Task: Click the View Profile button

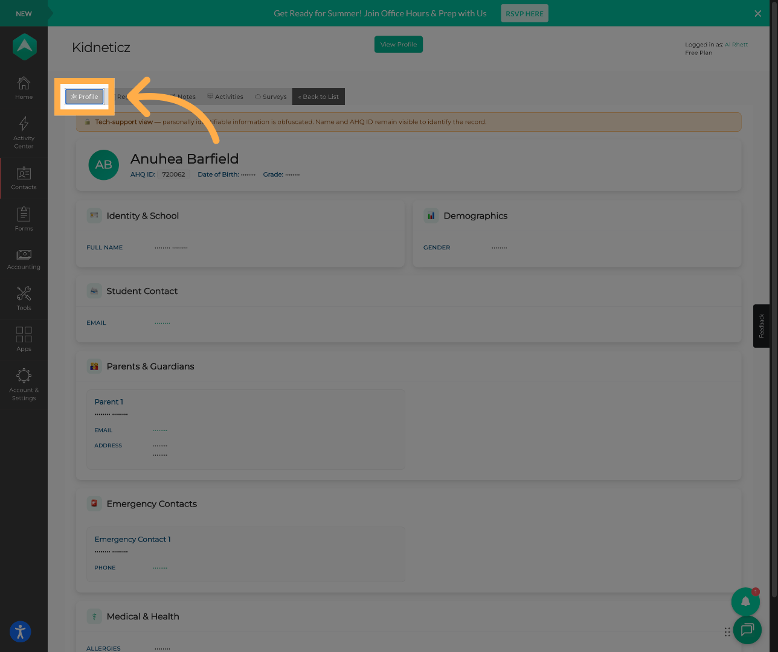Action: [399, 44]
